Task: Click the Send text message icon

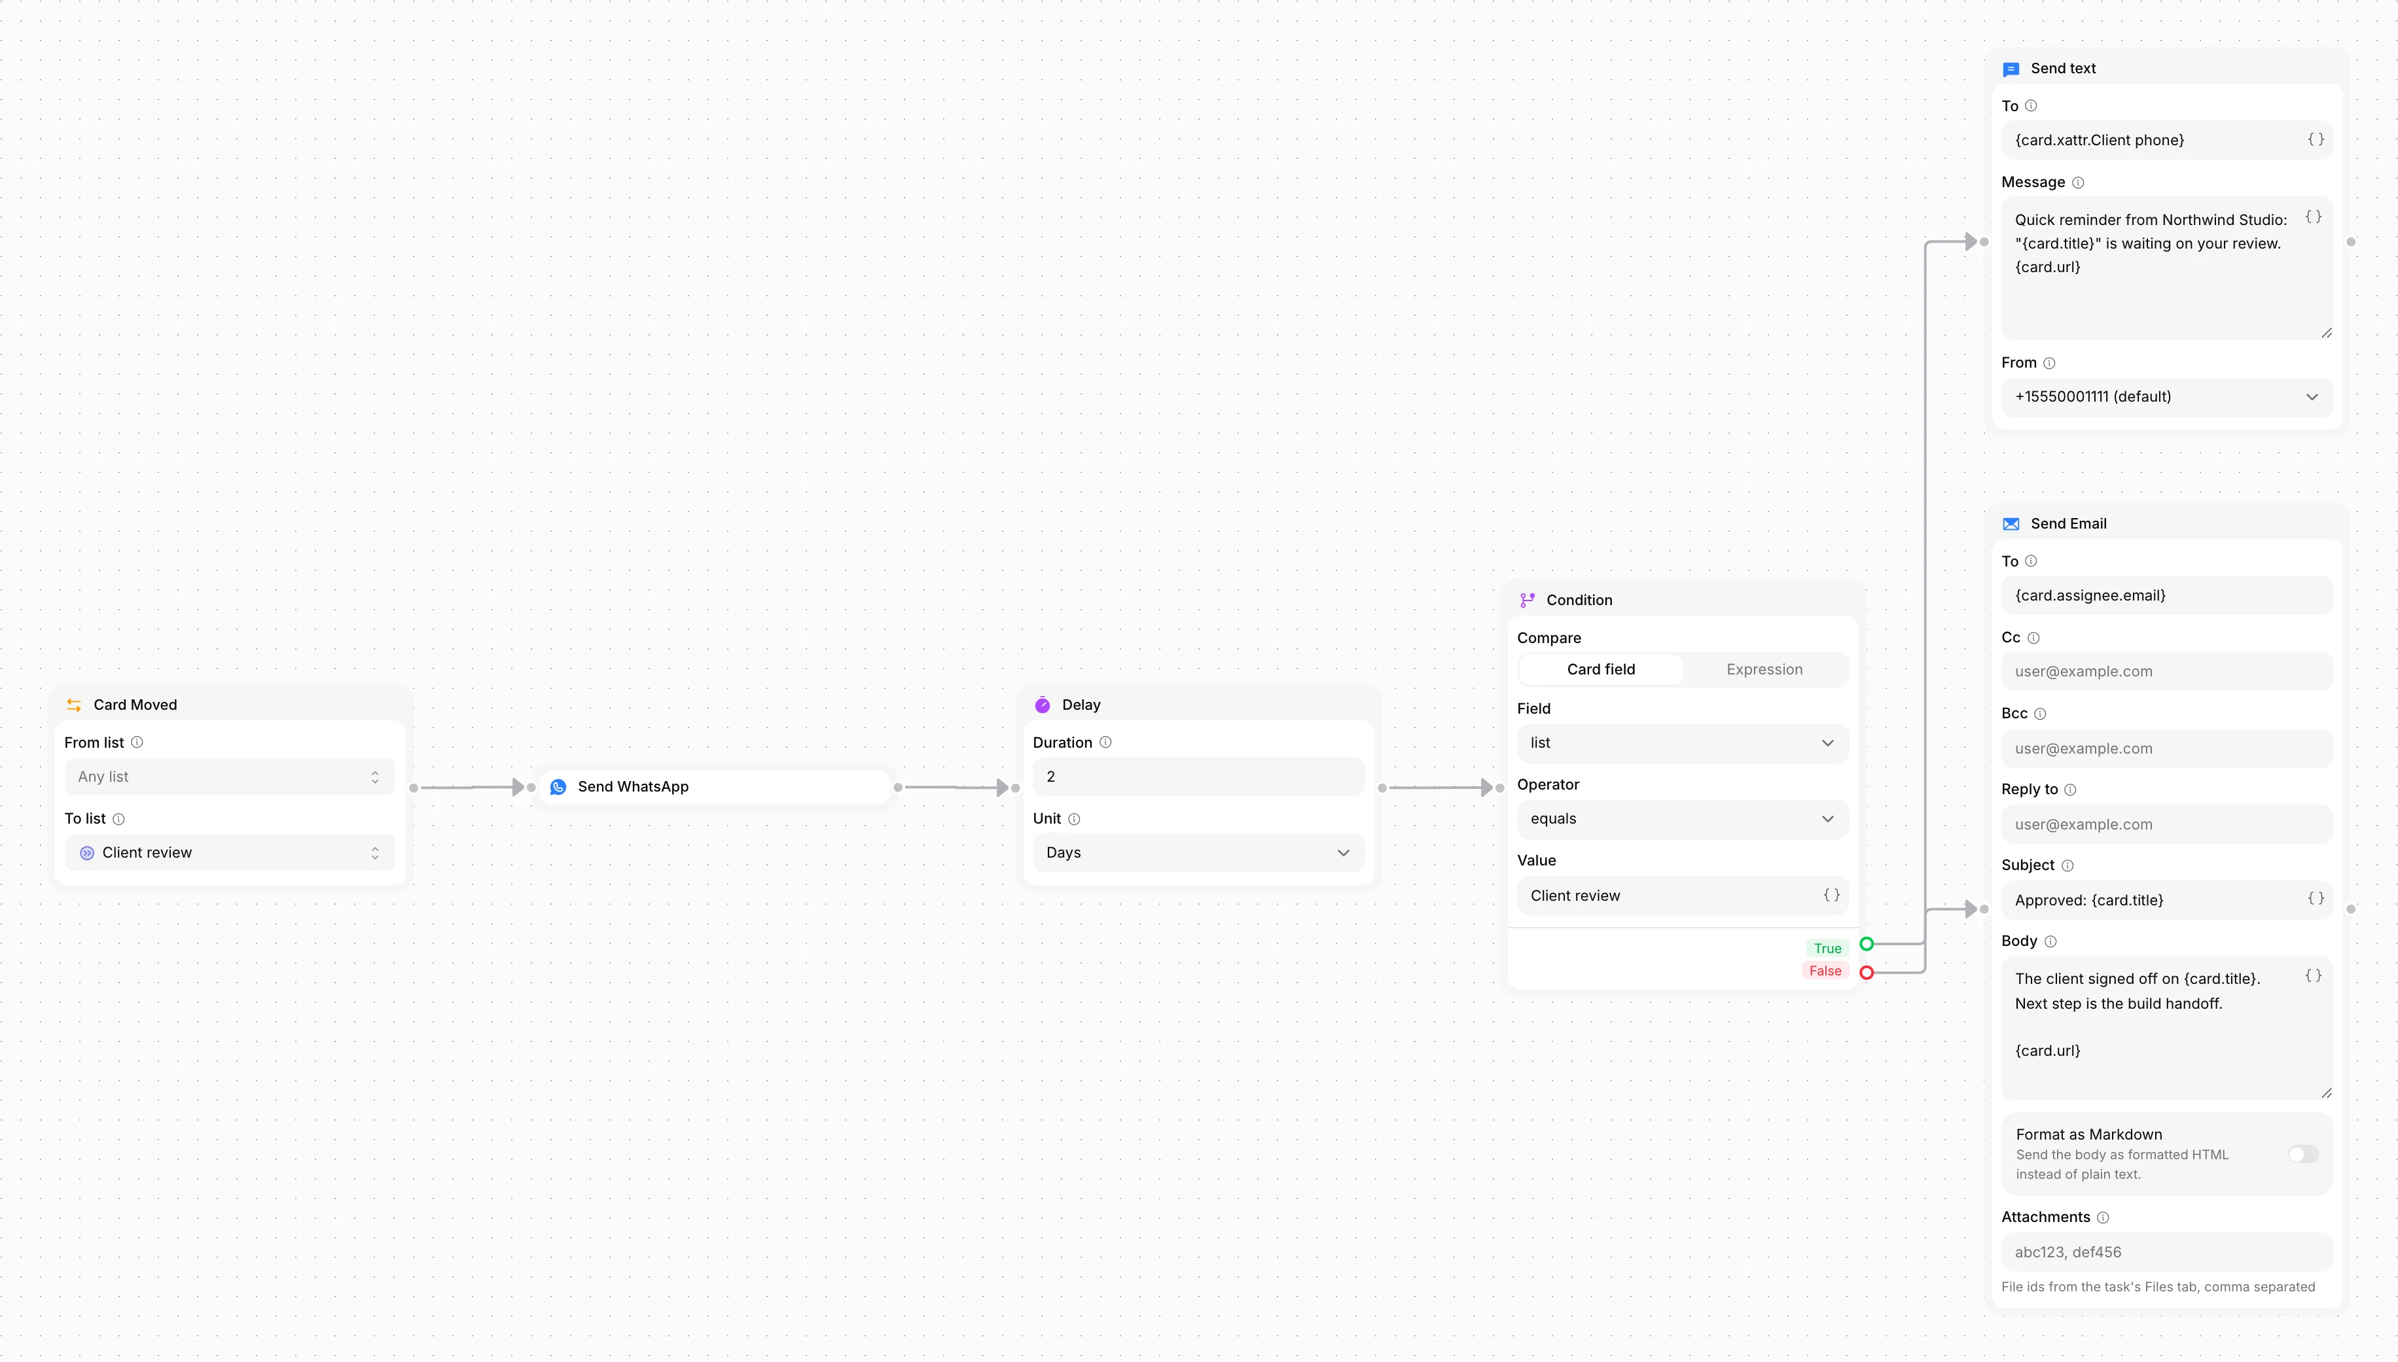Action: [x=2011, y=68]
